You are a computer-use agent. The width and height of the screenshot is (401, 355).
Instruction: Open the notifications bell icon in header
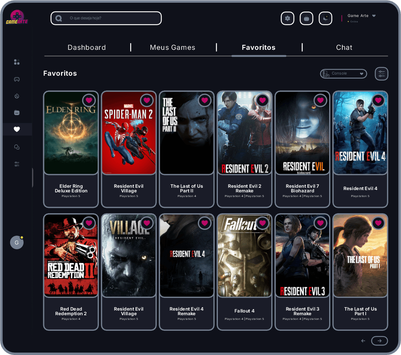325,18
